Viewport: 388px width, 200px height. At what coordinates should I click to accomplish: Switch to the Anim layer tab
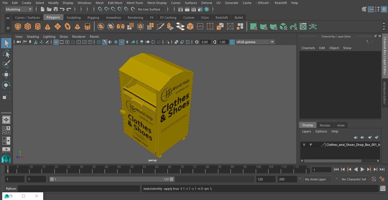click(341, 125)
